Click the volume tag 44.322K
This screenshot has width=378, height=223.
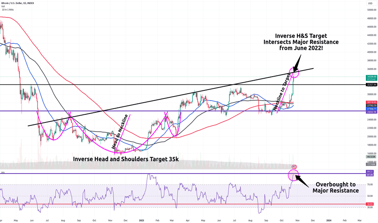click(371, 157)
